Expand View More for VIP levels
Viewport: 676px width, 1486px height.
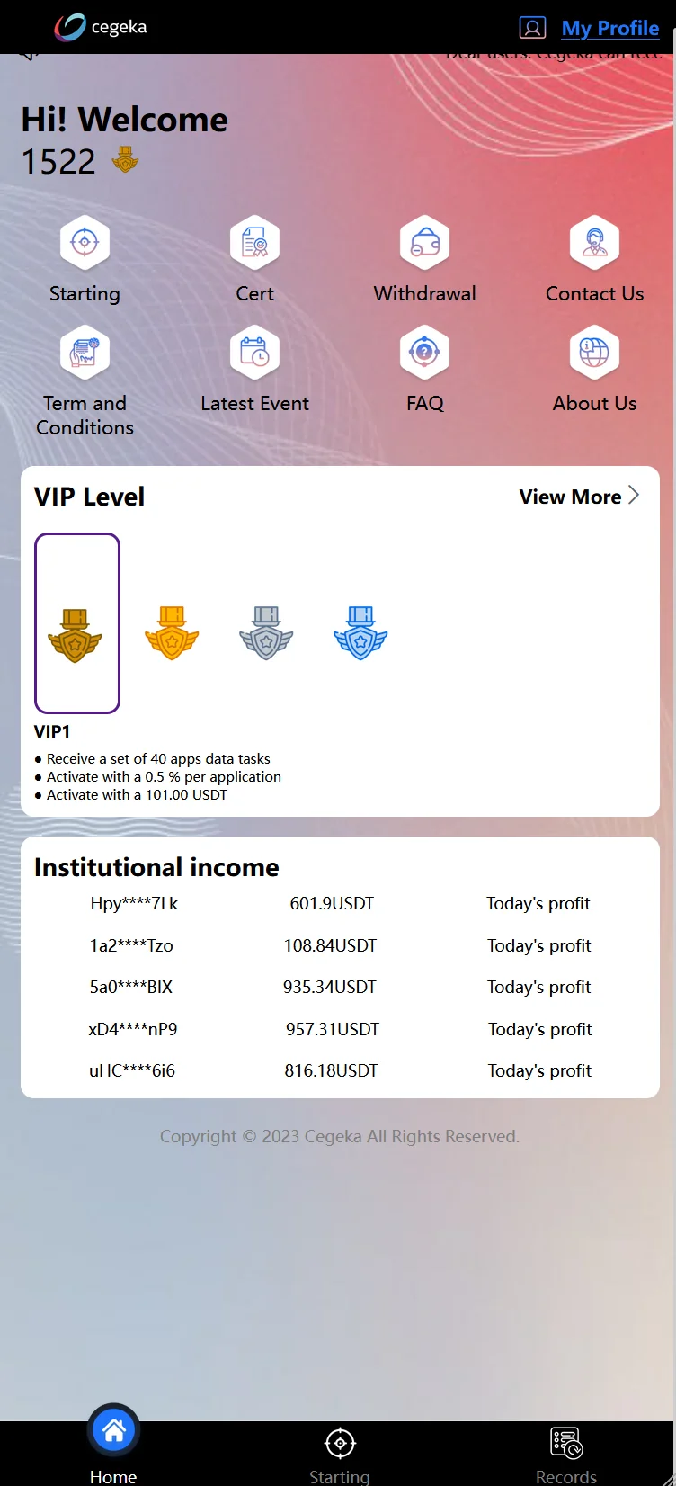click(x=579, y=497)
